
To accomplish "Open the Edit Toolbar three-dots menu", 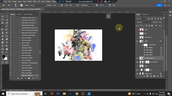I will 7,52.
